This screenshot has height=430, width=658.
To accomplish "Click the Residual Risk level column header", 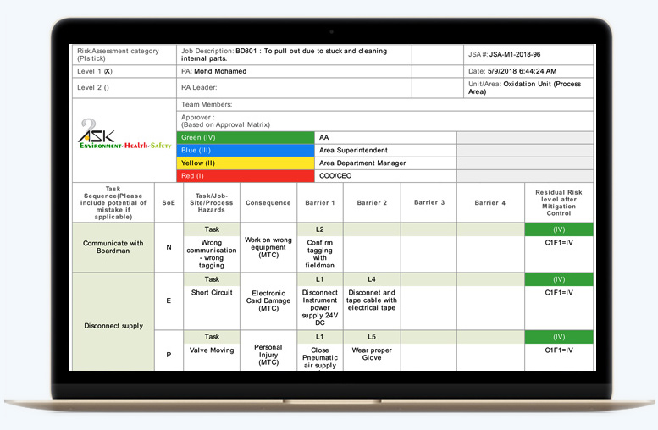I will pyautogui.click(x=558, y=203).
